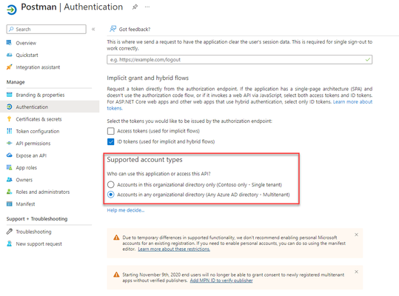The image size is (399, 296).
Task: Dismiss the personal accounts warning banner
Action: 357,235
